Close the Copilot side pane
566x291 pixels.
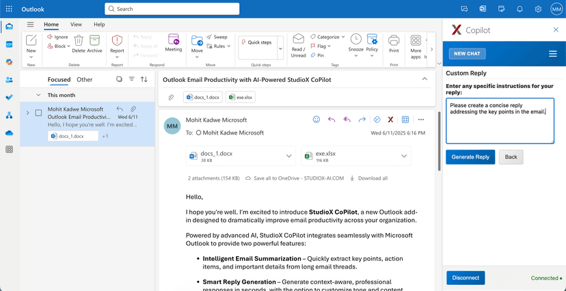click(556, 30)
